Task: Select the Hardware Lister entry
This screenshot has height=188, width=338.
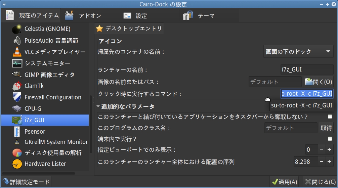Action: pos(45,164)
